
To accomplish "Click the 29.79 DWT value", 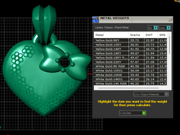I will pos(150,84).
